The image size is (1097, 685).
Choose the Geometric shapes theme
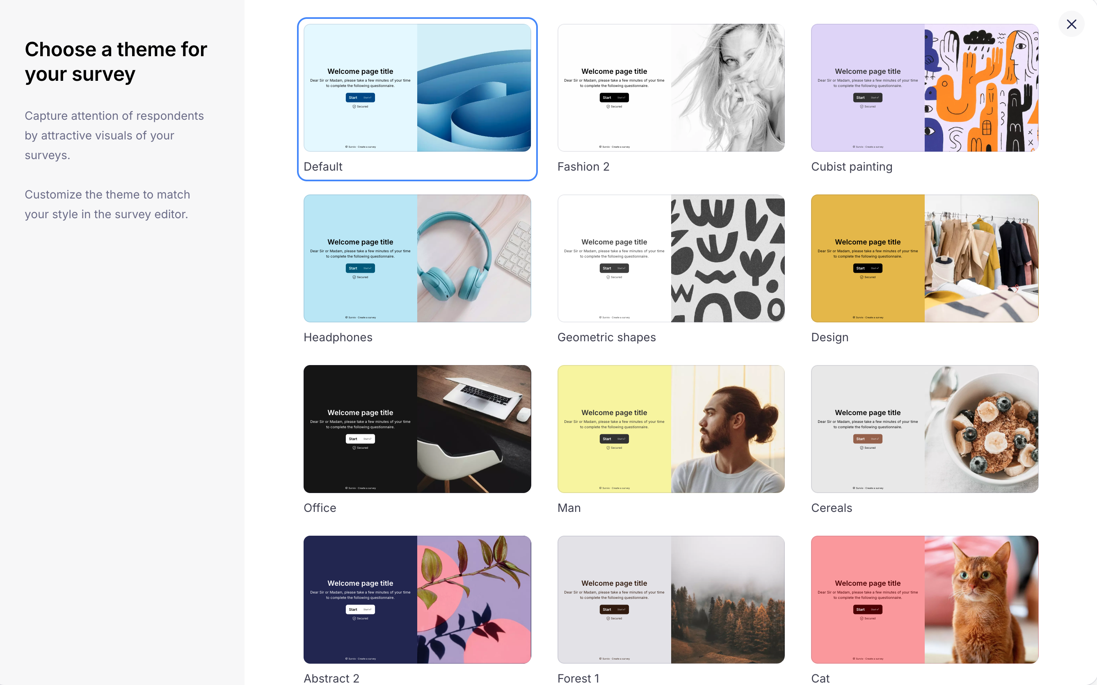[x=671, y=258]
